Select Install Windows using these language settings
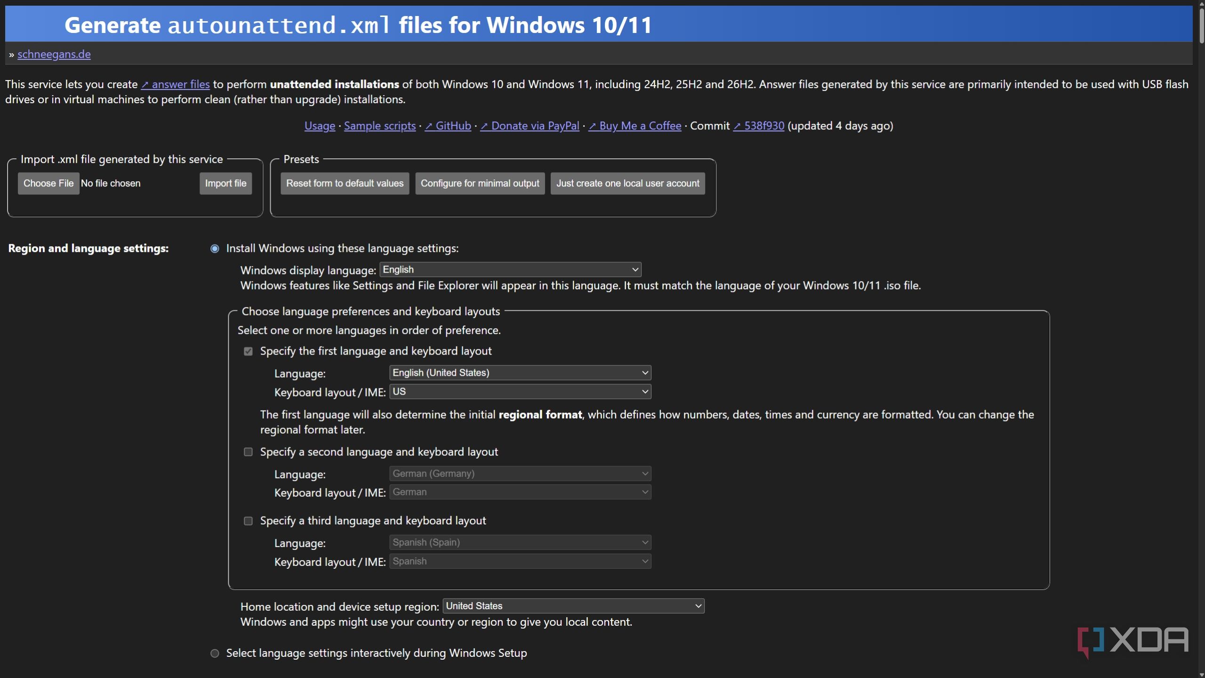Viewport: 1205px width, 678px height. pos(215,249)
